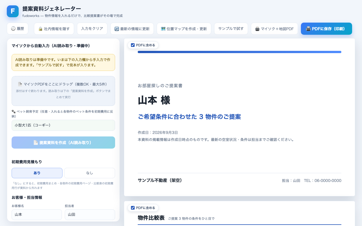Load sample data with サンプルで試す
This screenshot has height=226, width=362.
[231, 29]
